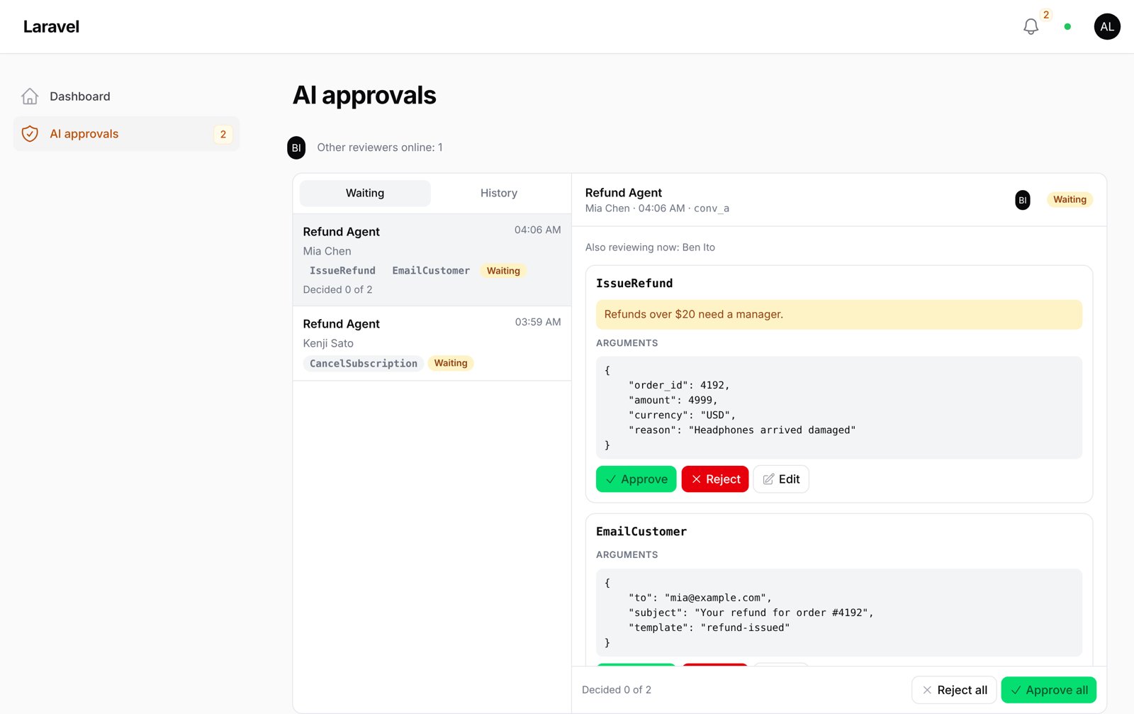Viewport: 1134px width, 714px height.
Task: Switch to the Waiting tab
Action: (365, 193)
